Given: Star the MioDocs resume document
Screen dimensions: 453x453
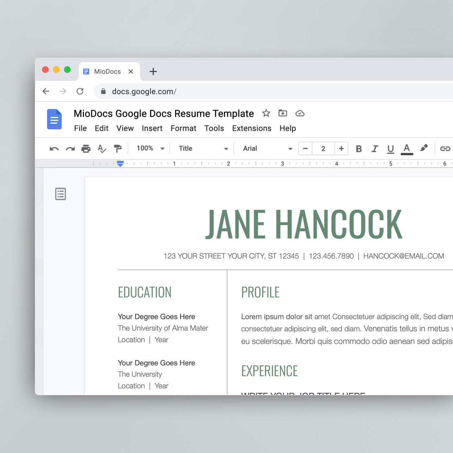Looking at the screenshot, I should pyautogui.click(x=266, y=113).
